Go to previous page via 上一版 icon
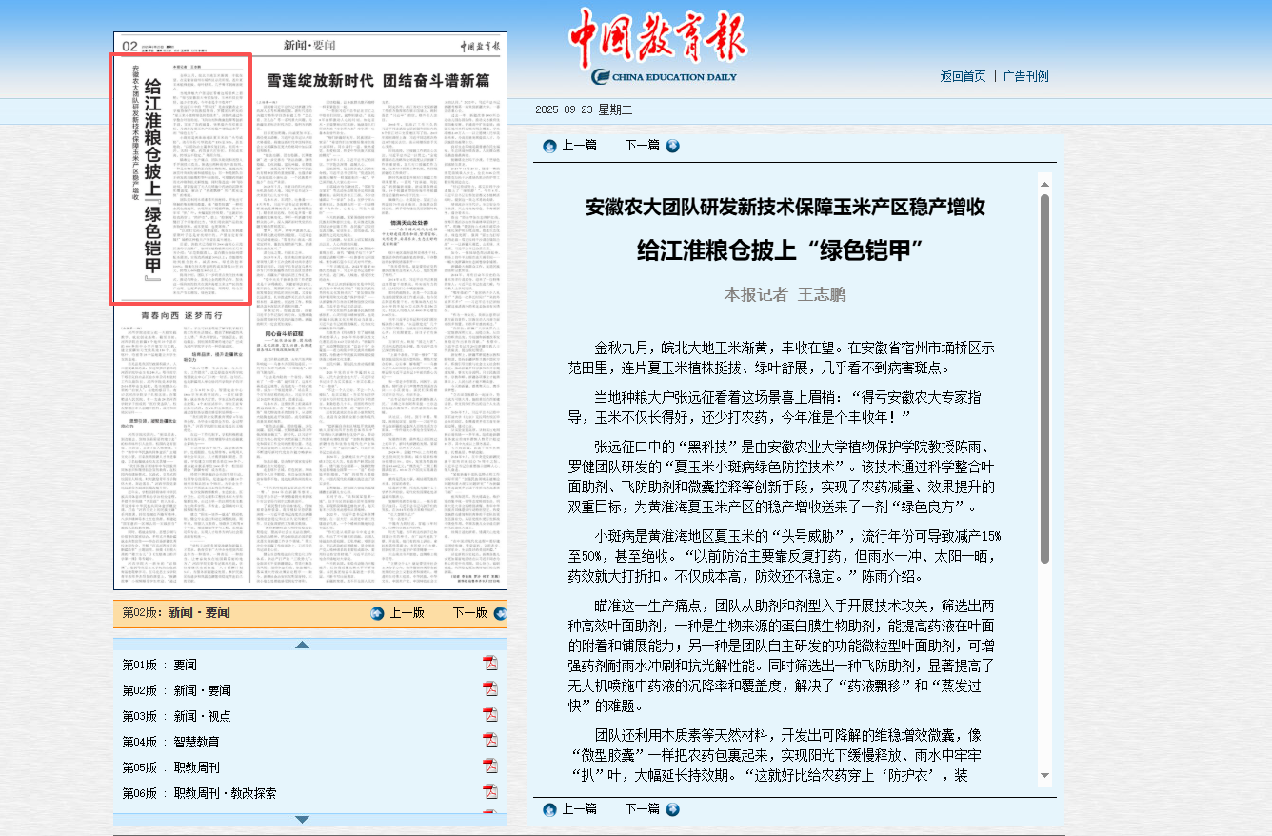This screenshot has width=1272, height=836. point(377,613)
